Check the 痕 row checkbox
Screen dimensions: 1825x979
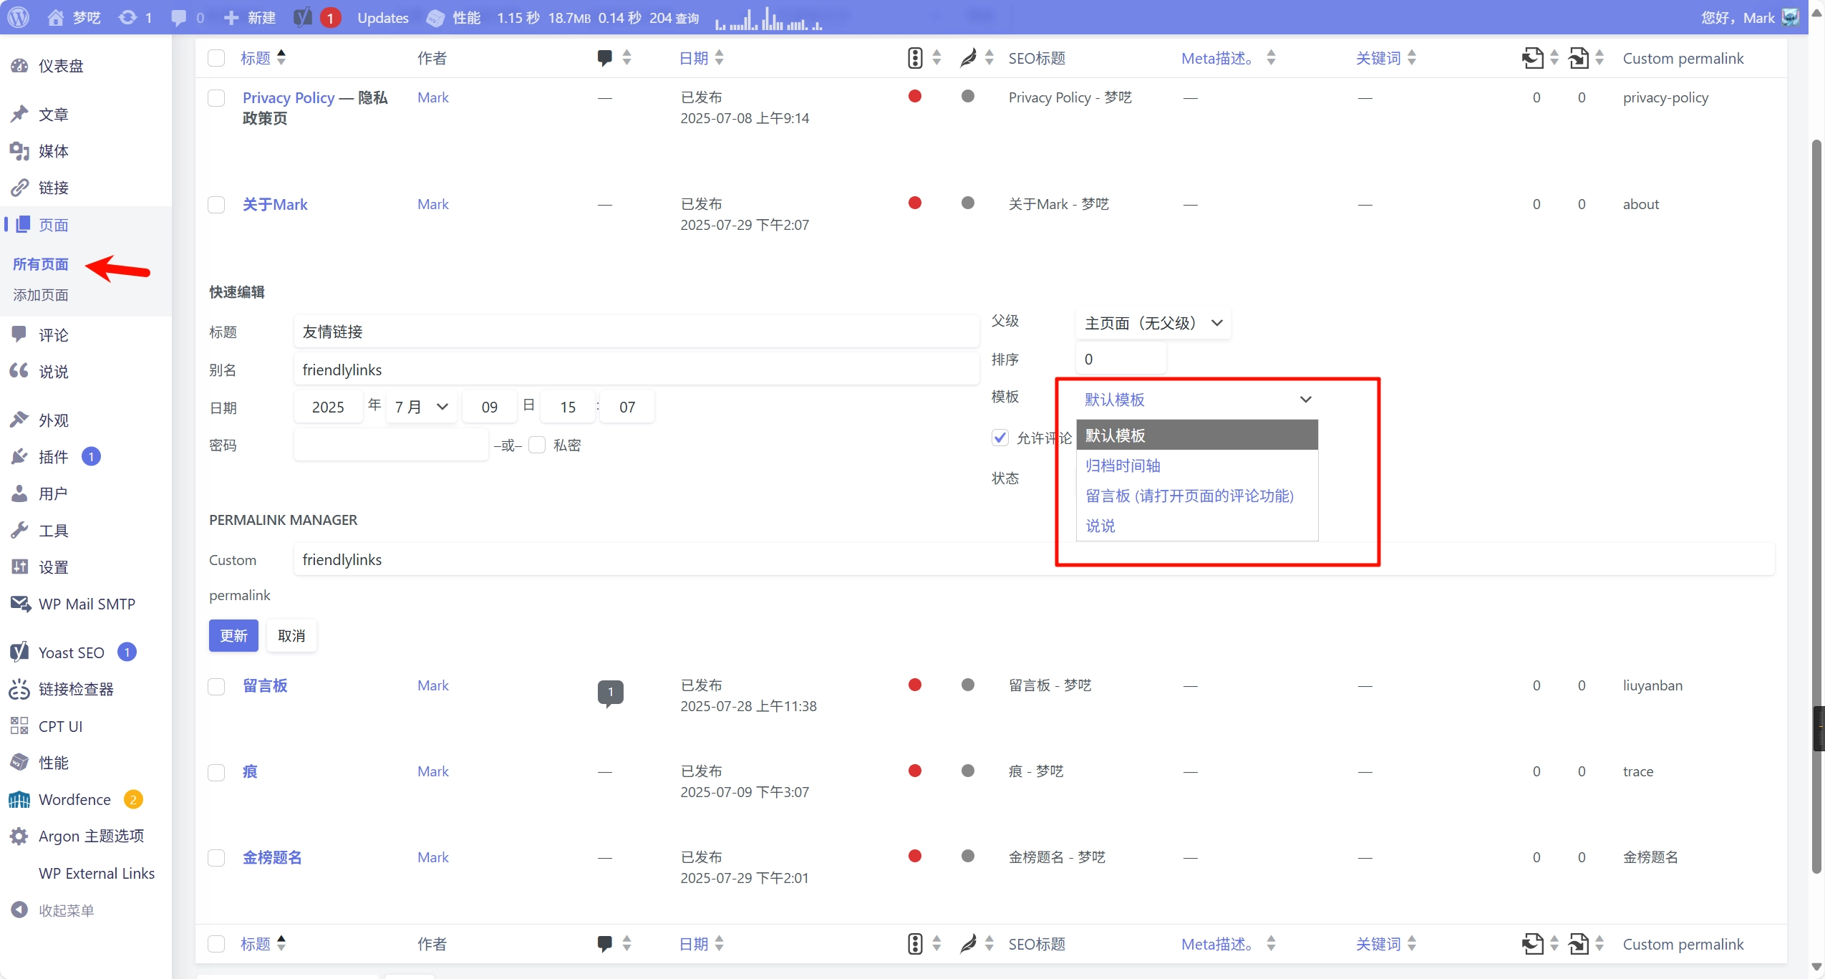(216, 773)
